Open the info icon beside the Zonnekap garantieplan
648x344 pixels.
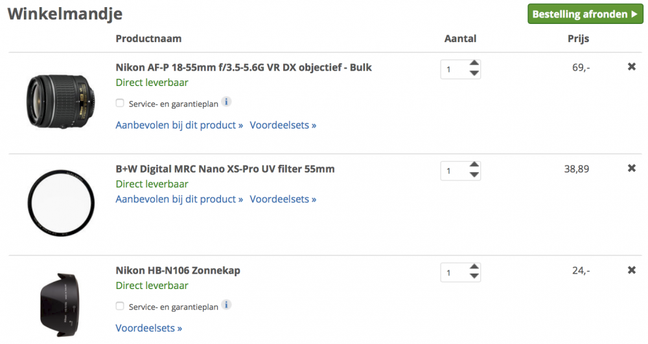click(226, 305)
